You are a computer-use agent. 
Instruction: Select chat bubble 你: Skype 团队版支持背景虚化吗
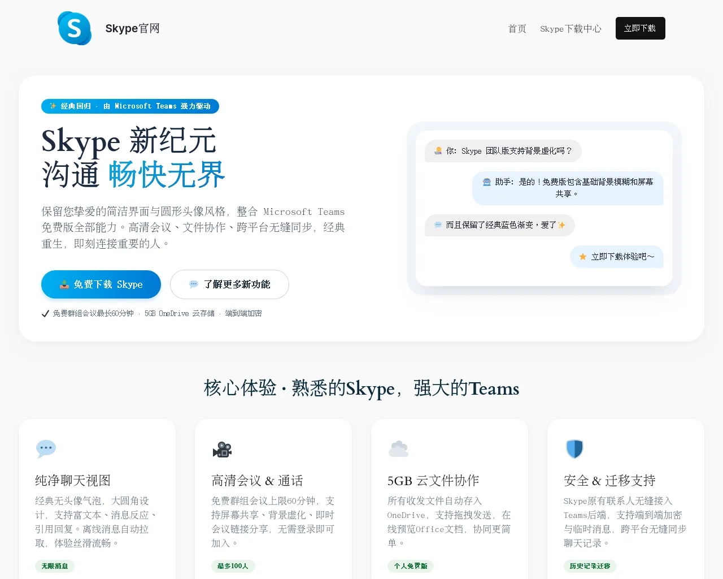coord(503,151)
